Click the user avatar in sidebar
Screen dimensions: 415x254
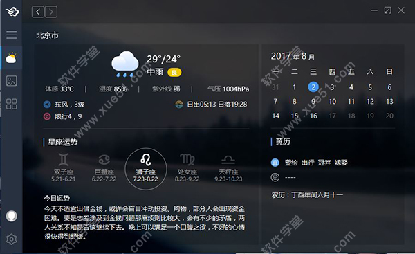click(x=11, y=216)
